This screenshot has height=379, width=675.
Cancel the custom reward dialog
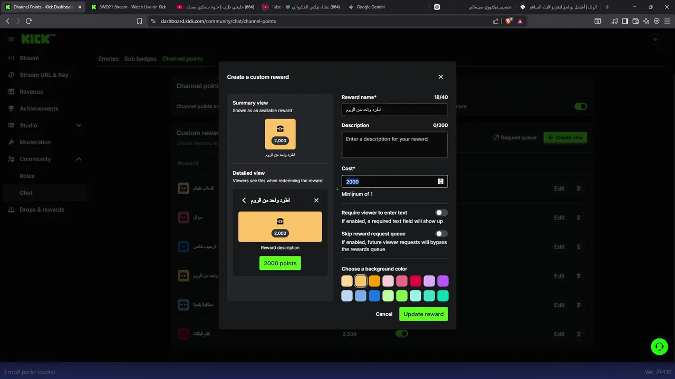384,314
